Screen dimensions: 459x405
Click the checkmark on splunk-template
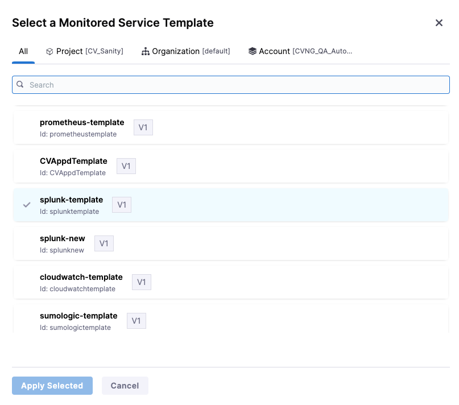(x=27, y=205)
